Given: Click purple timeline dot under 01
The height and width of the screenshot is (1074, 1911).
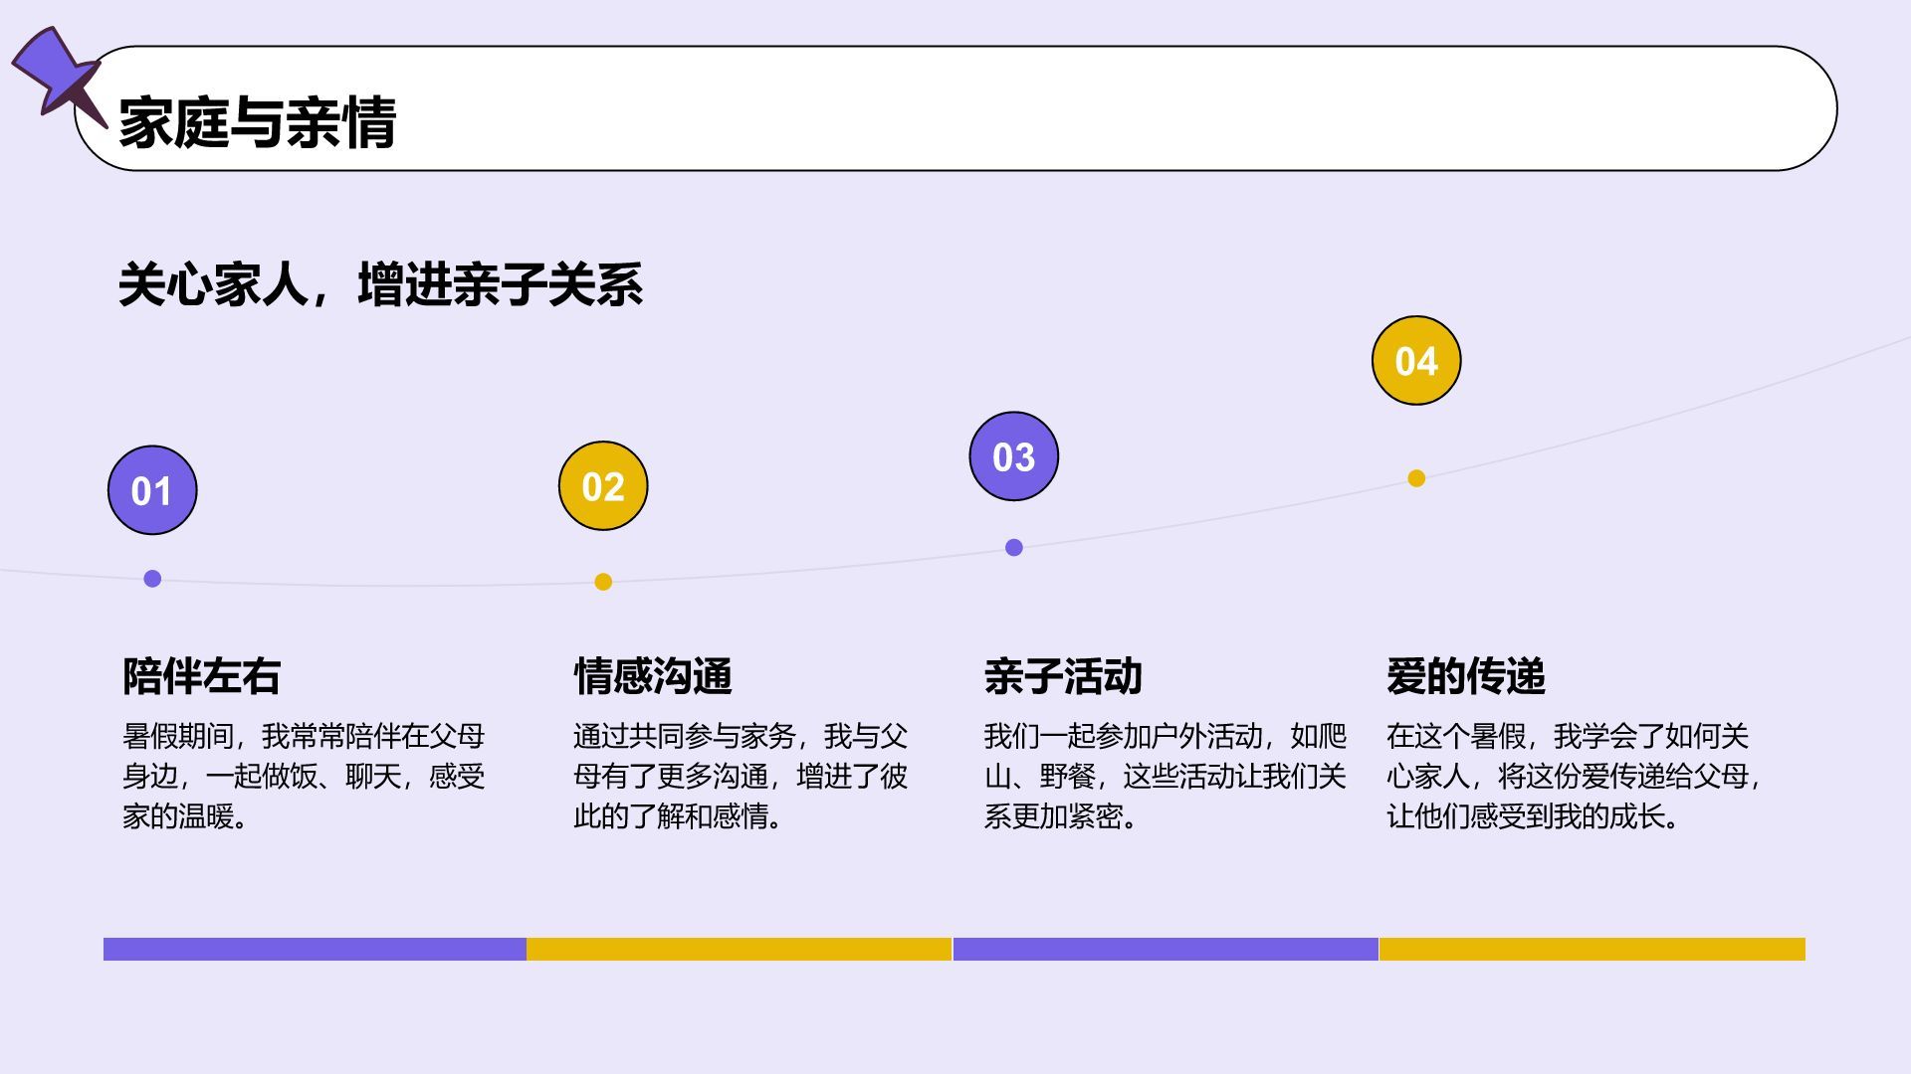Looking at the screenshot, I should point(152,579).
